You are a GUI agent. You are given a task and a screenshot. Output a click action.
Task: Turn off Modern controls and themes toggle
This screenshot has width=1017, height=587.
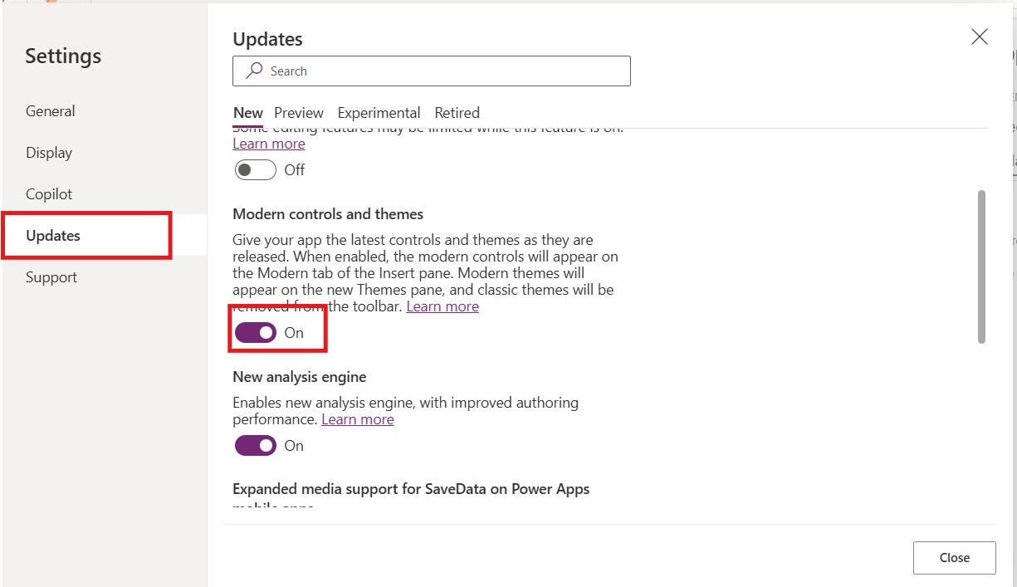[256, 333]
